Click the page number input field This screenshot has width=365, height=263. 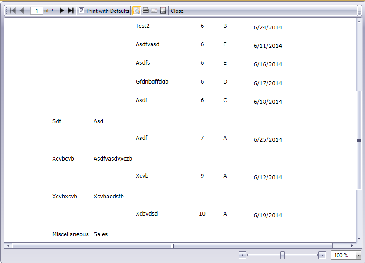click(x=36, y=11)
